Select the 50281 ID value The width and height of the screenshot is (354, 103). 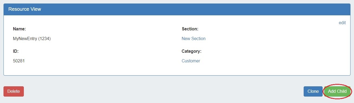pyautogui.click(x=19, y=61)
